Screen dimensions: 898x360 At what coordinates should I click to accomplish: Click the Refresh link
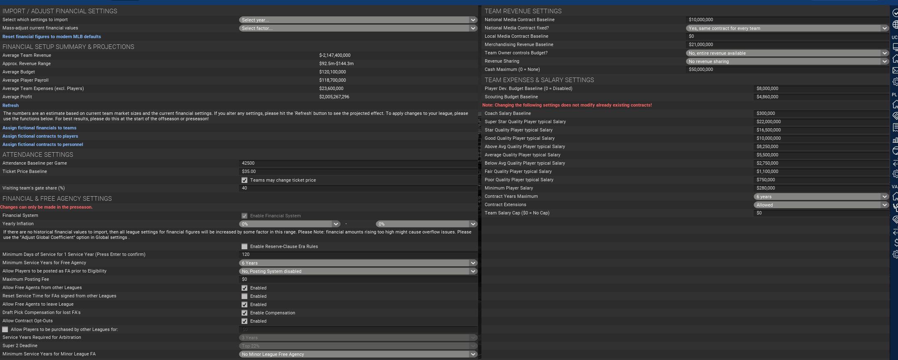point(10,105)
